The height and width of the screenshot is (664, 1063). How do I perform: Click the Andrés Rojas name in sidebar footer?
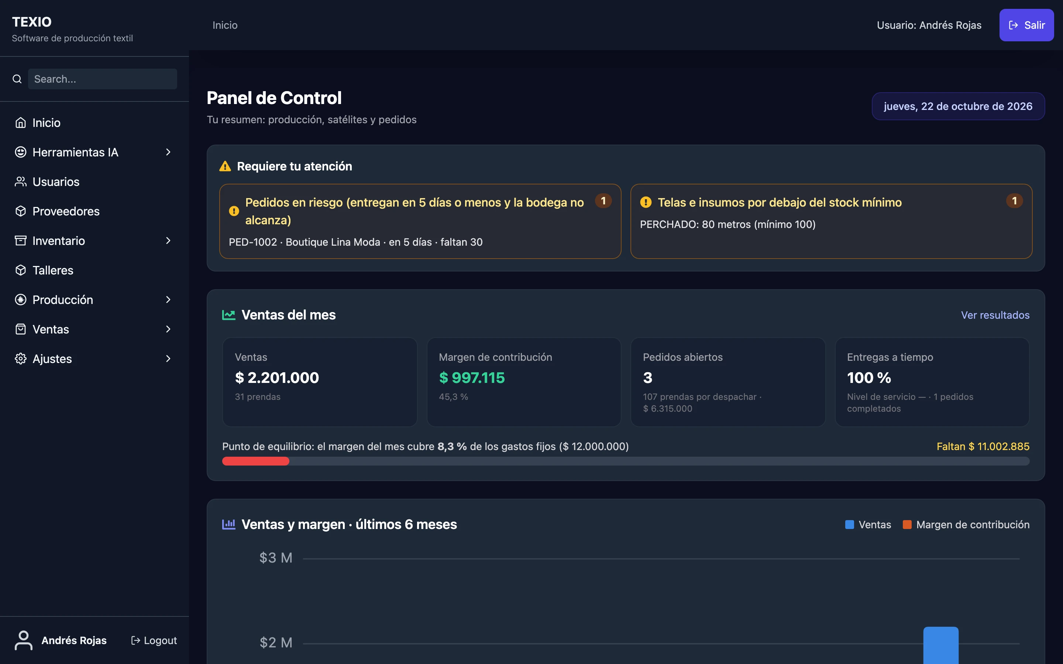pos(74,640)
